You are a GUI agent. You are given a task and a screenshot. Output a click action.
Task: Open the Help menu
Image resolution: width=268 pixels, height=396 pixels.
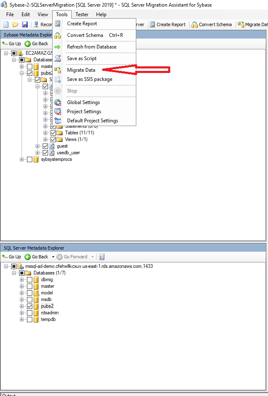click(101, 15)
